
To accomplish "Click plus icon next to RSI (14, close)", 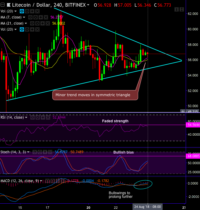I will click(43, 117).
